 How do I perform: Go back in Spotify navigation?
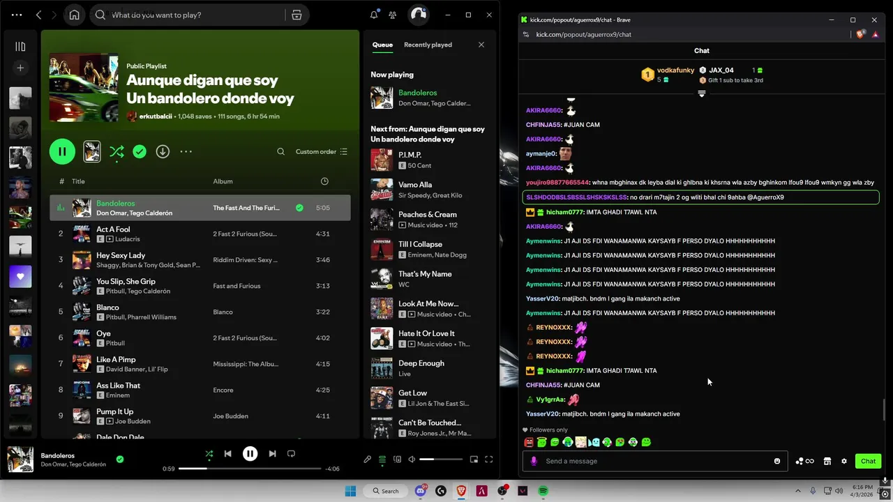point(39,15)
